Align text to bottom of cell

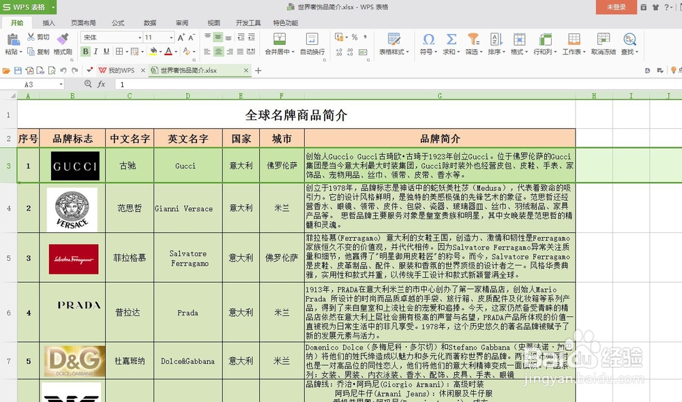(228, 37)
